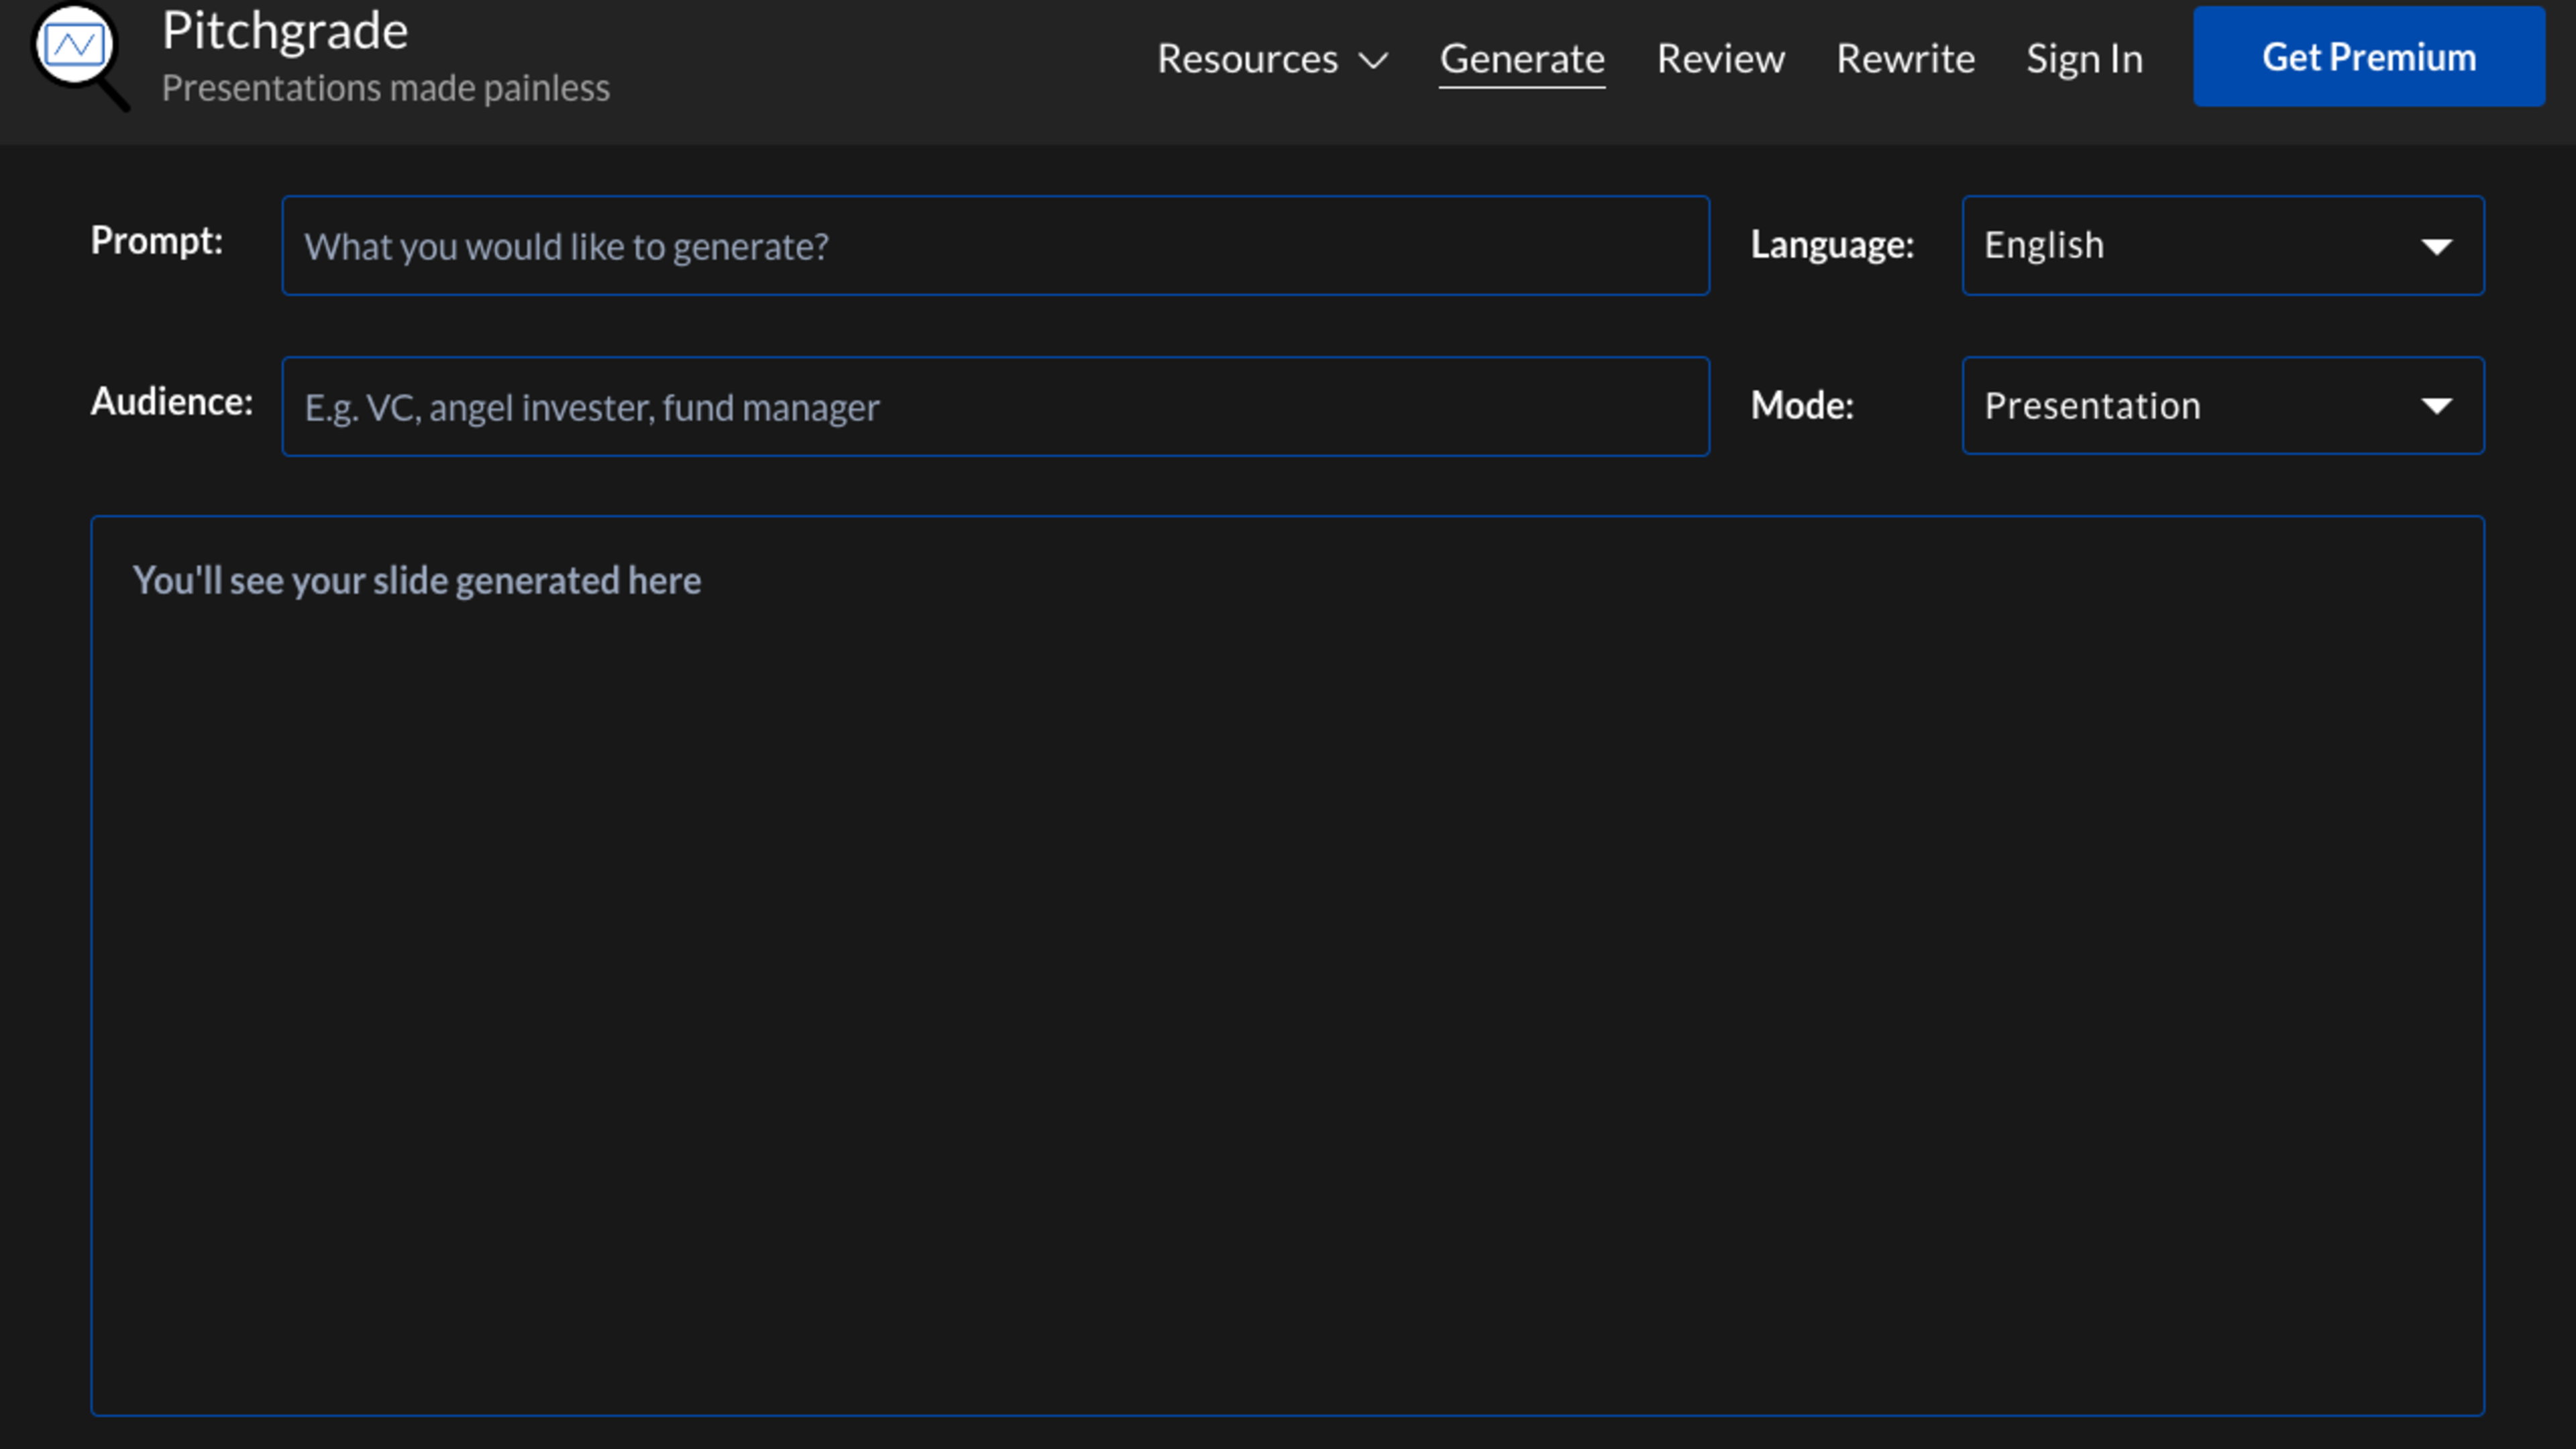Viewport: 2576px width, 1449px height.
Task: Click the 'Presentations made painless' tagline
Action: point(385,88)
